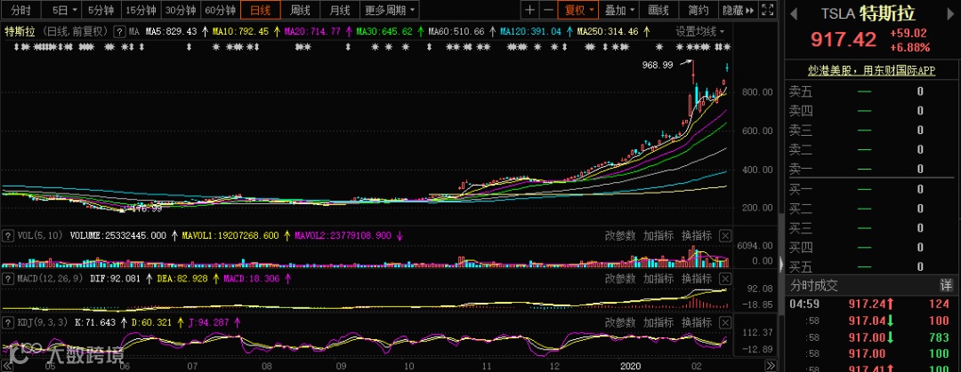Click the 917.04 trade row
Viewport: 961px width, 372px height.
coord(872,320)
